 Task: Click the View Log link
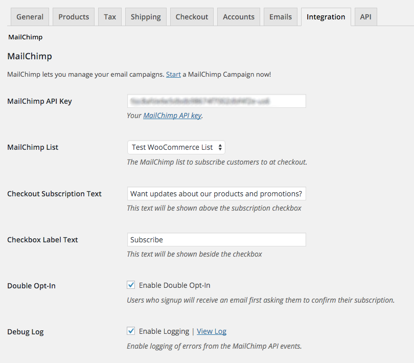click(x=212, y=331)
